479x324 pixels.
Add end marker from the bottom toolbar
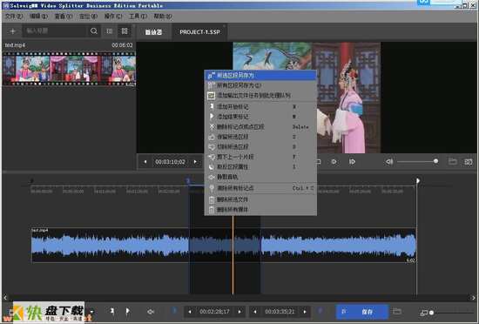[x=127, y=311]
